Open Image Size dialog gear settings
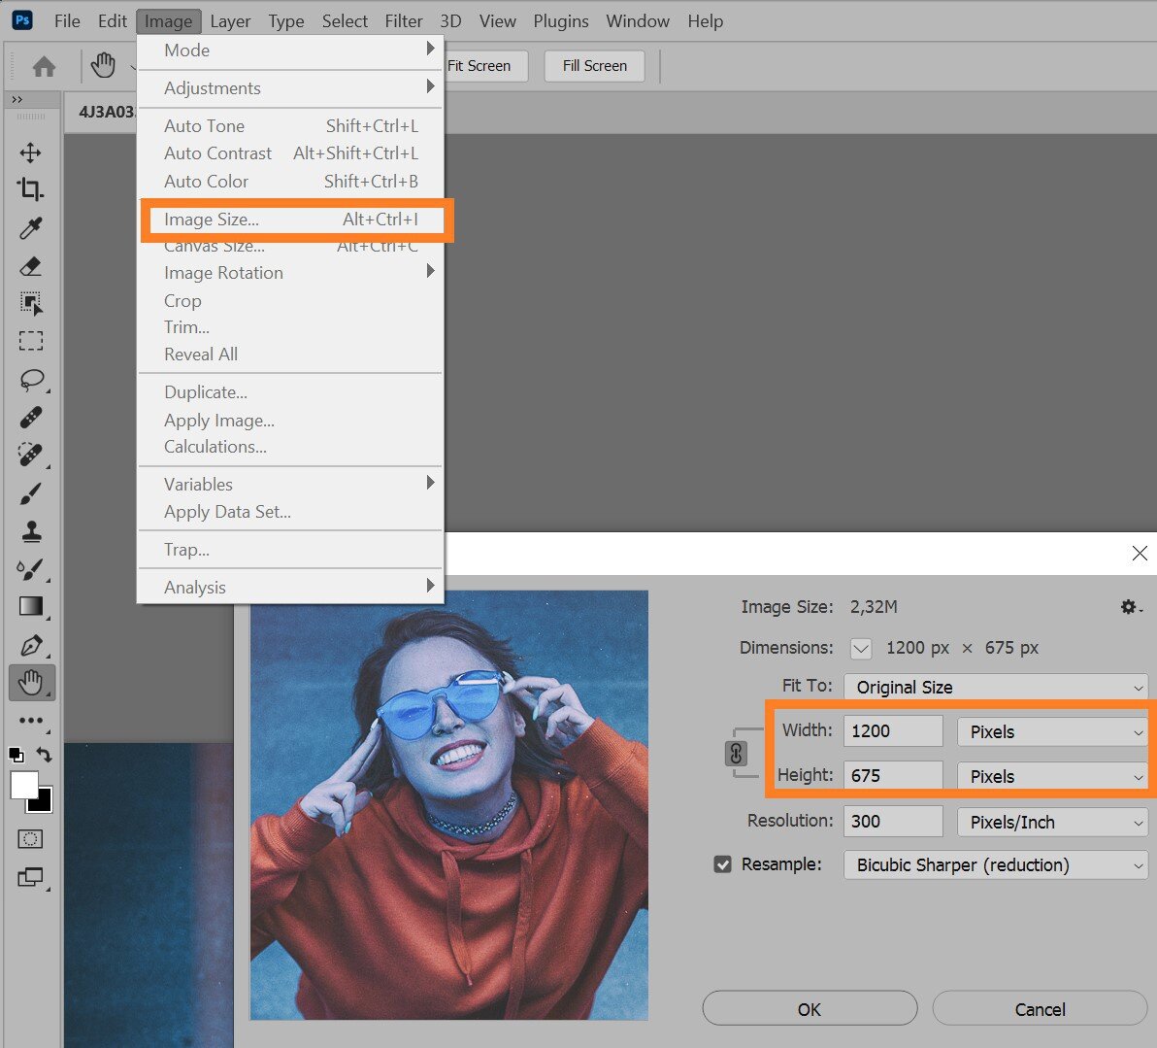The height and width of the screenshot is (1048, 1157). (x=1130, y=607)
